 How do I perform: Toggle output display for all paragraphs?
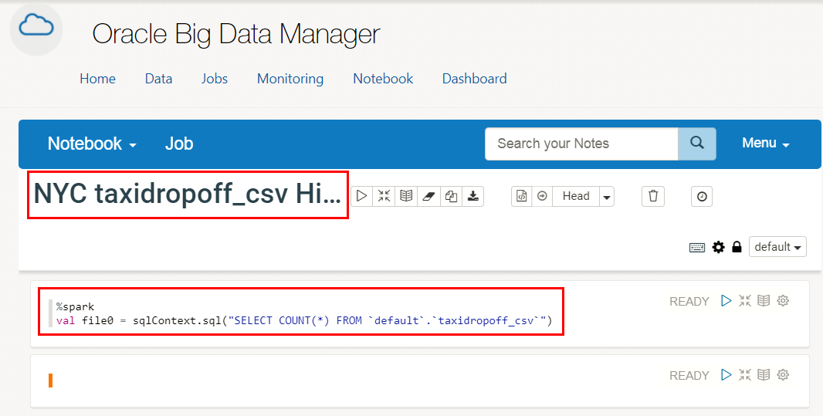point(406,197)
